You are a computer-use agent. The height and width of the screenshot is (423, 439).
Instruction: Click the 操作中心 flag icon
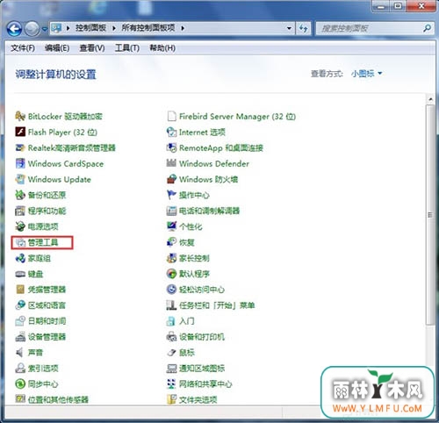point(171,195)
